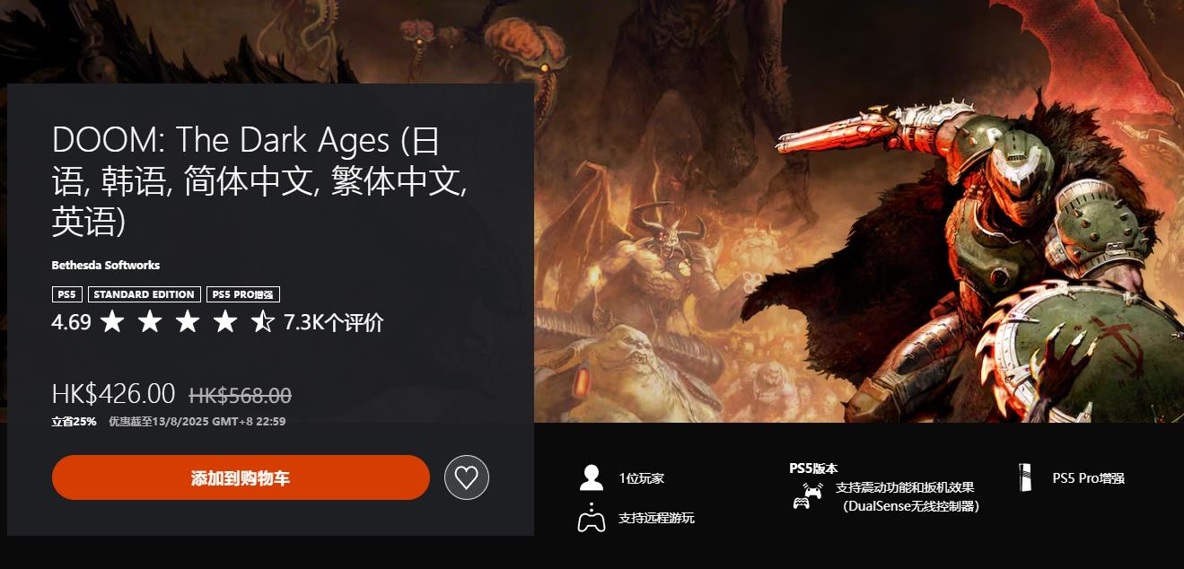Viewport: 1184px width, 569px height.
Task: Click the 支持远程游玩 feature text
Action: pyautogui.click(x=656, y=518)
